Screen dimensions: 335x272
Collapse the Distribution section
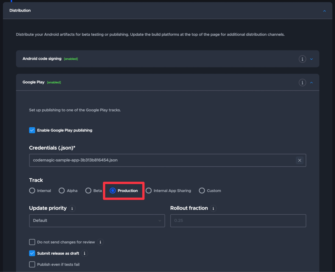click(x=325, y=11)
